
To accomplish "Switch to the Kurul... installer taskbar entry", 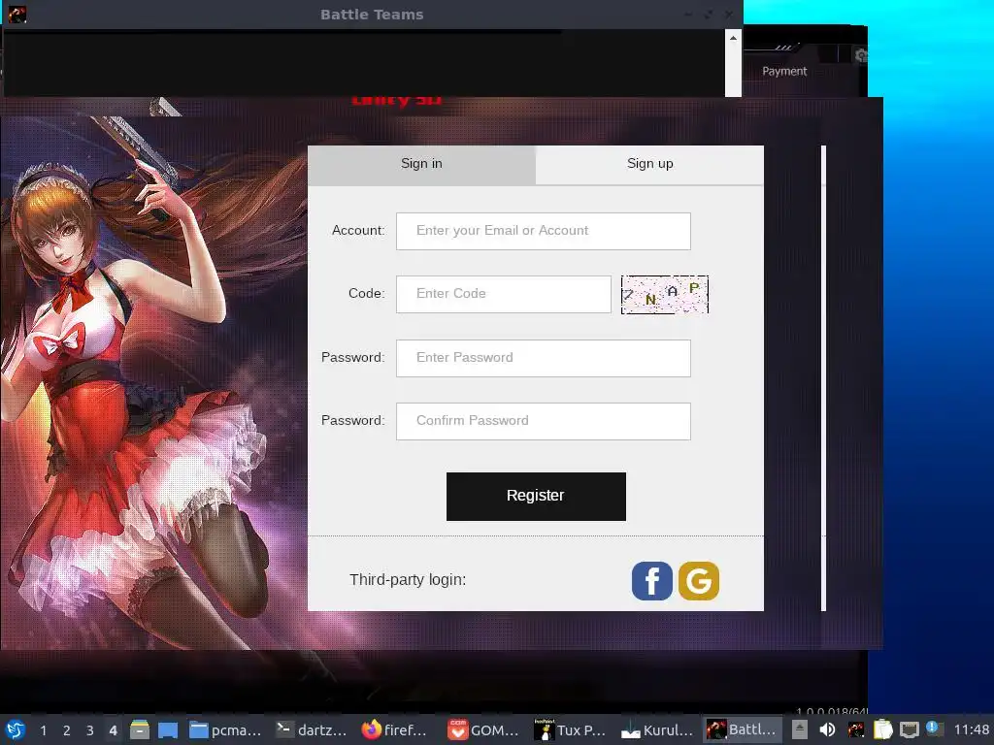I will click(x=657, y=729).
